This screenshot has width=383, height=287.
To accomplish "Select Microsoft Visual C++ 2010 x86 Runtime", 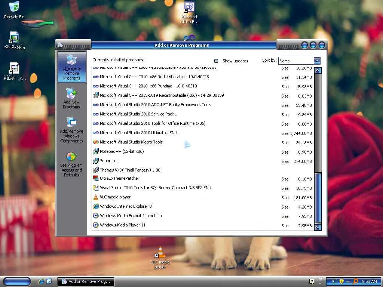I will pyautogui.click(x=203, y=86).
